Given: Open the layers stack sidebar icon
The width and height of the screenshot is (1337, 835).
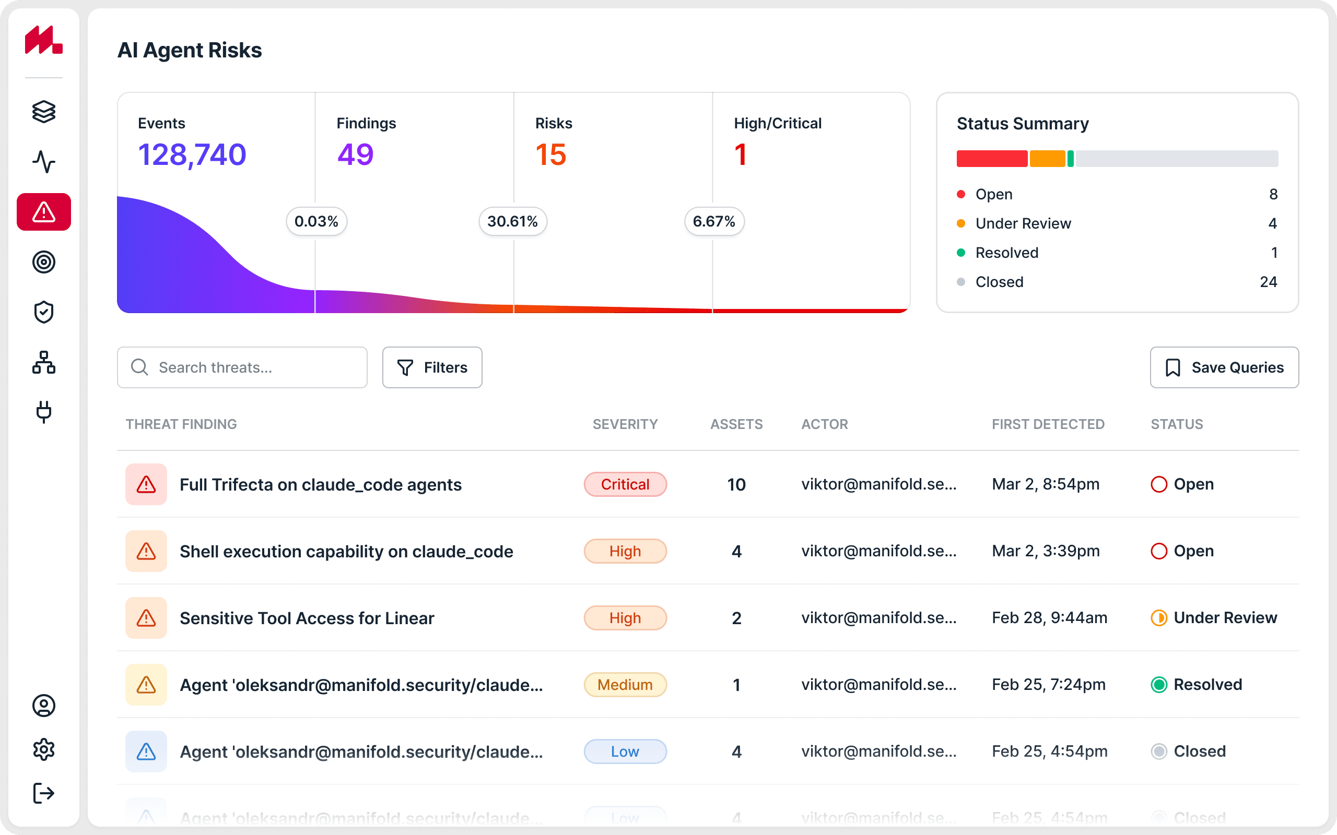Looking at the screenshot, I should pos(44,112).
